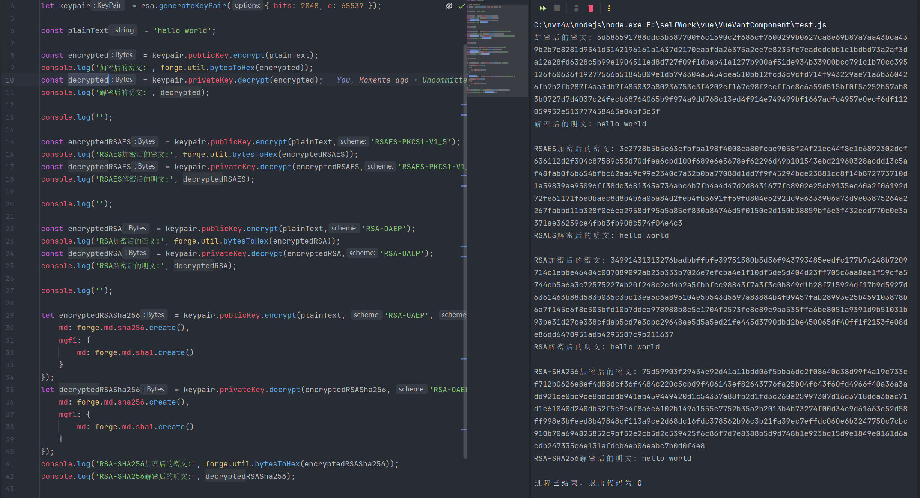The image size is (920, 498).
Task: Click the ': KeyPair' type inlay hint
Action: point(107,6)
